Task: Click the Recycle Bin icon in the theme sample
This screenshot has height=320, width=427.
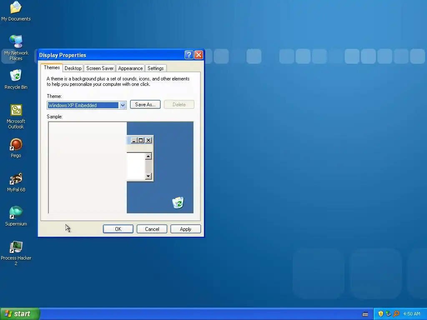Action: 178,202
